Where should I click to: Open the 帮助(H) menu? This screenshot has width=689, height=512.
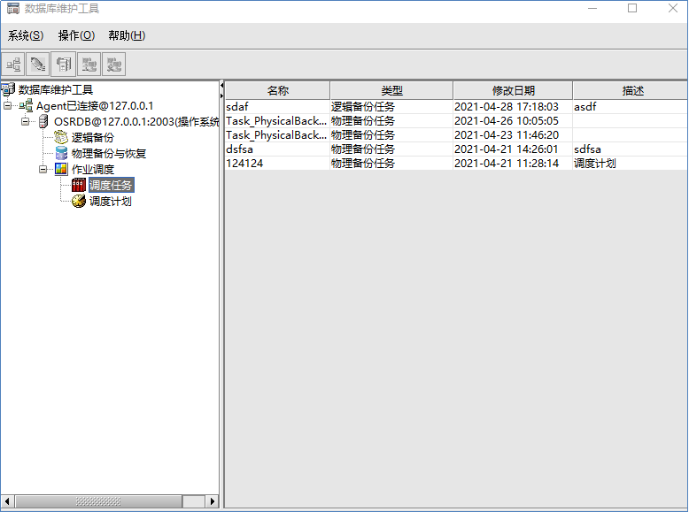point(127,35)
